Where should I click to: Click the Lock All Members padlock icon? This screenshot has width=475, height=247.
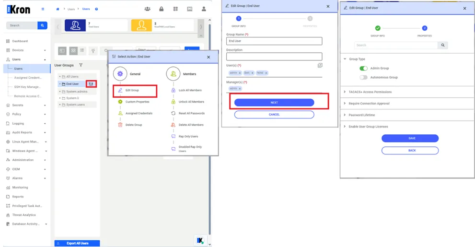pyautogui.click(x=174, y=90)
